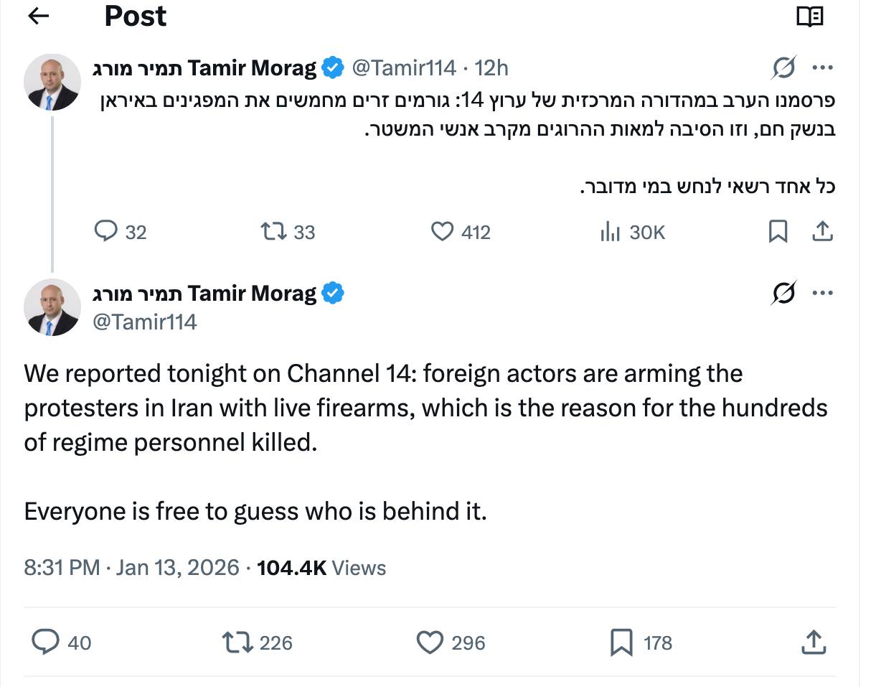
Task: Open more options menu on English reply
Action: (822, 294)
